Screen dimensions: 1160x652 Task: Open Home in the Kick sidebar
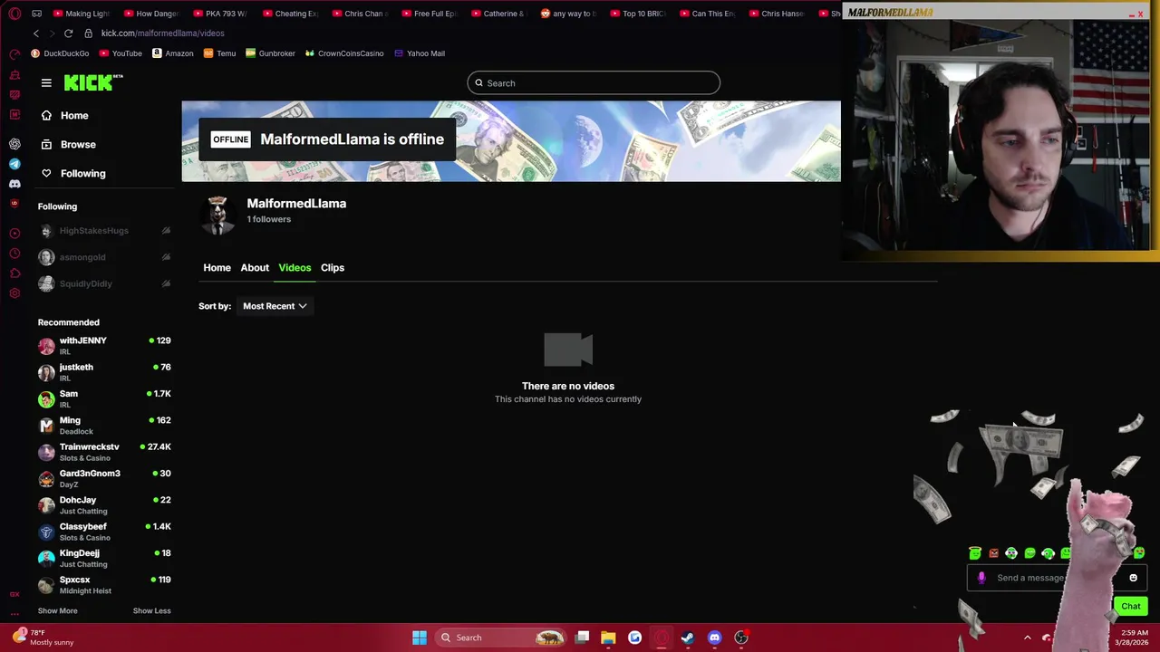[x=64, y=115]
